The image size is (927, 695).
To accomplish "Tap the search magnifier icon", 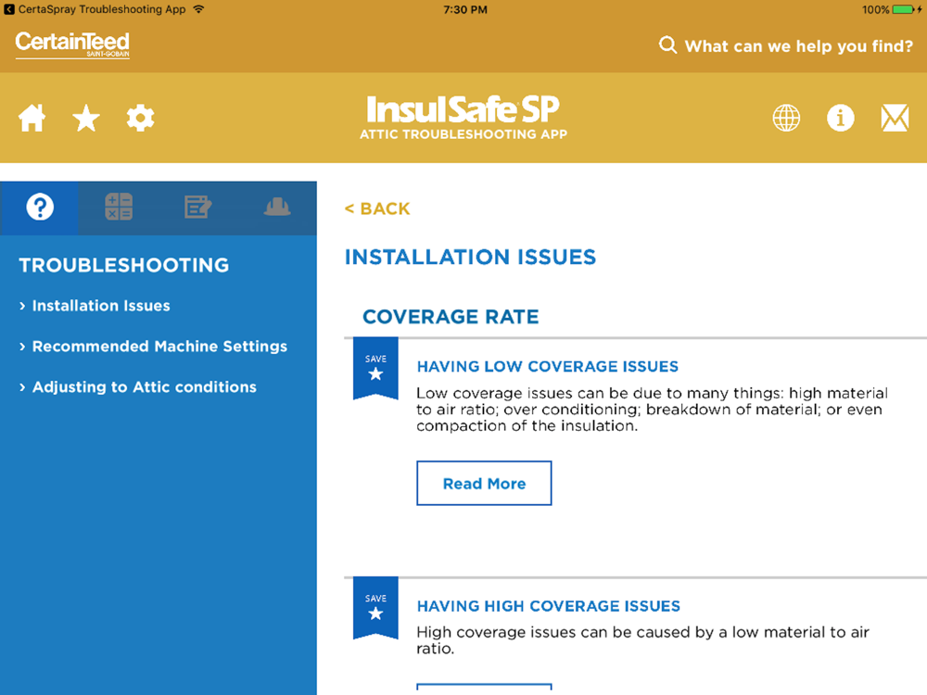I will point(667,44).
